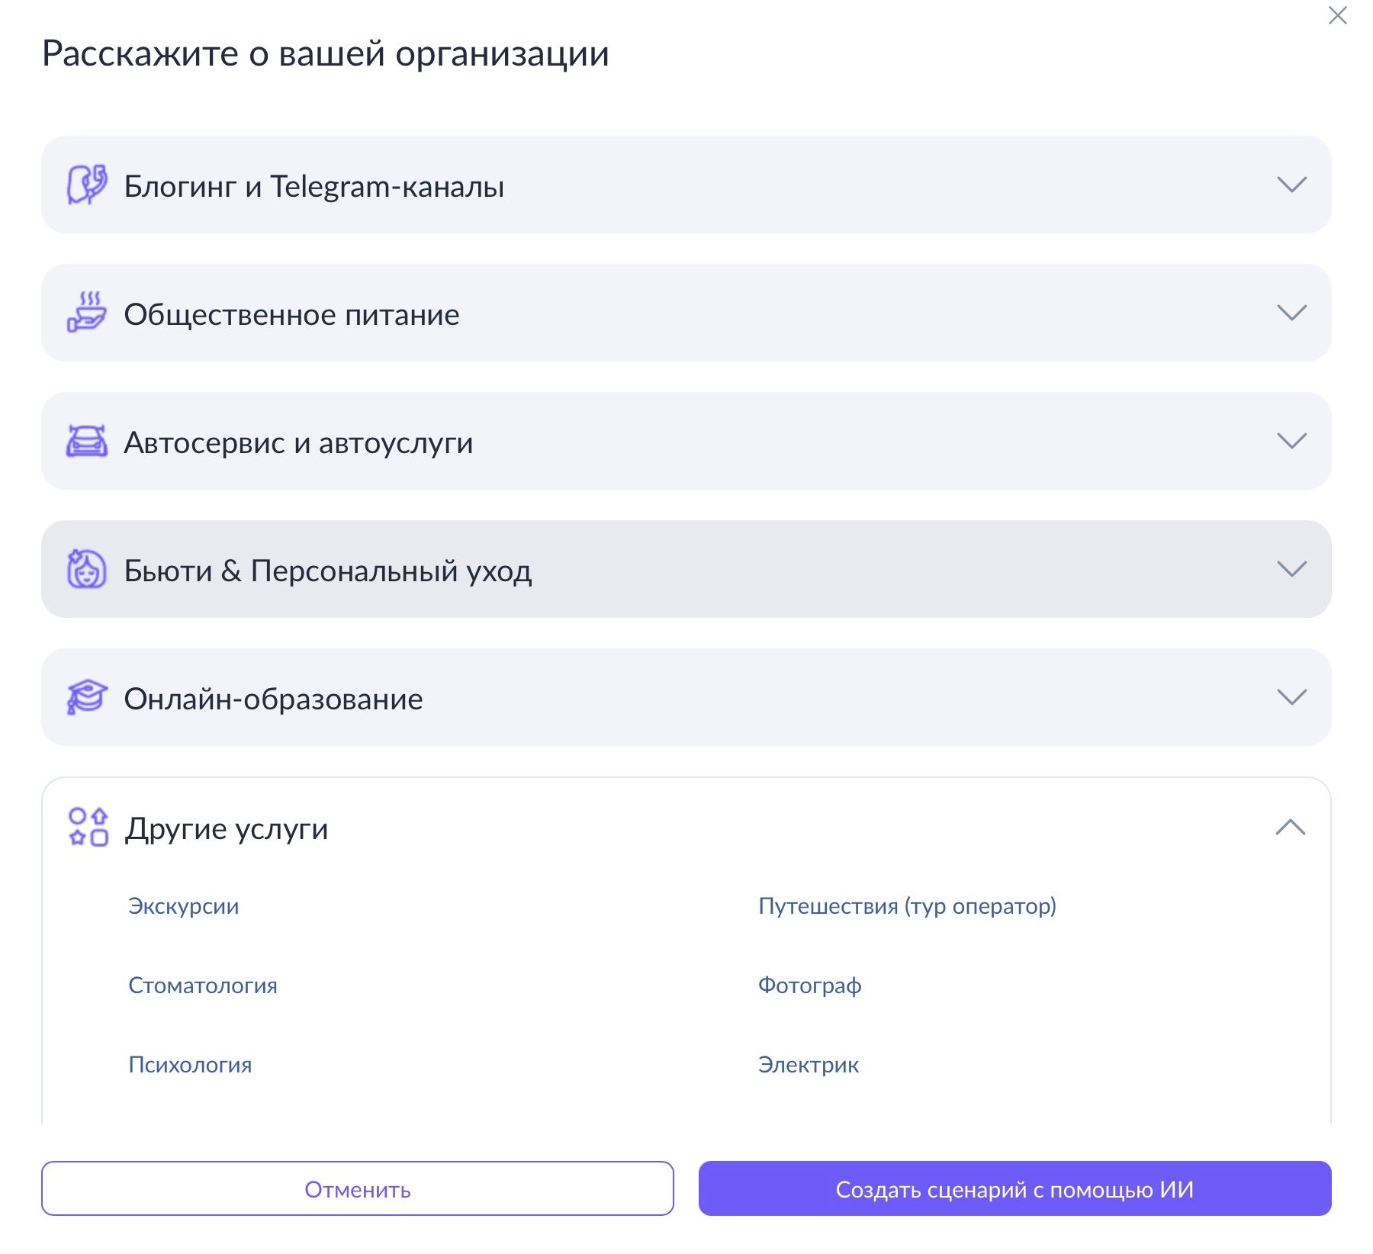Choose the Фотограф service
Image resolution: width=1373 pixels, height=1254 pixels.
coord(809,986)
